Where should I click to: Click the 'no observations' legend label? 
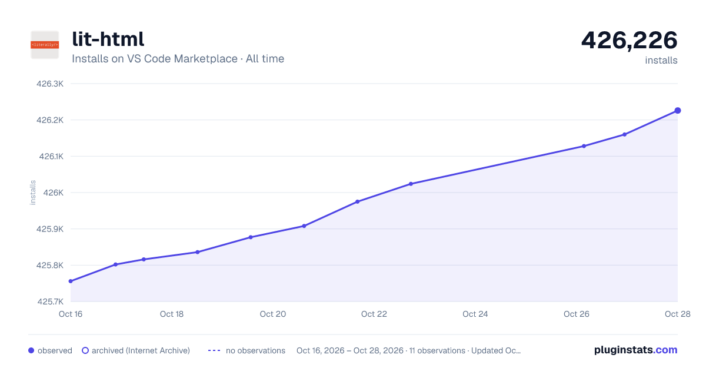pos(255,350)
